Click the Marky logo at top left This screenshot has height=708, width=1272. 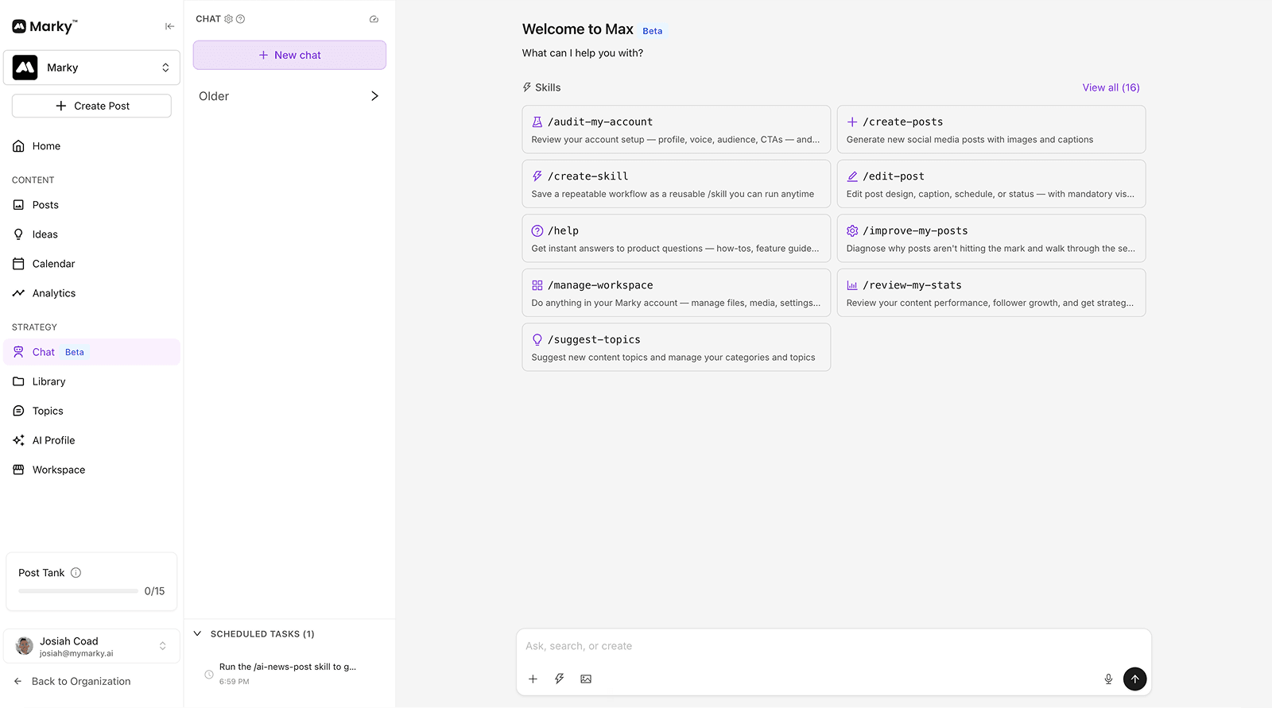pyautogui.click(x=45, y=26)
